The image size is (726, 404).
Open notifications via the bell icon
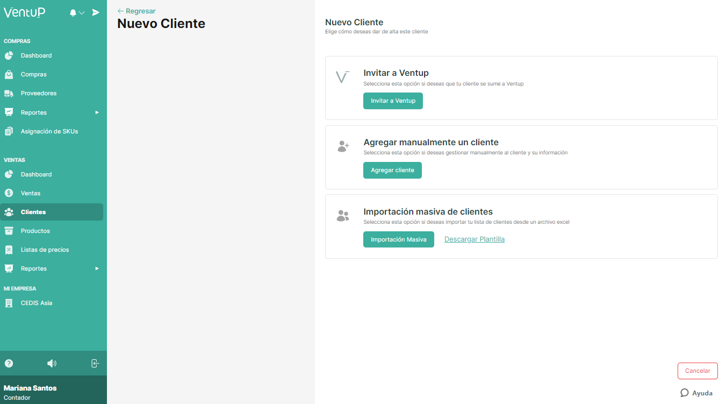[74, 11]
